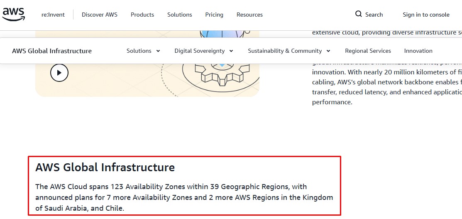Open the Products menu
Screen dimensions: 462x219
142,15
